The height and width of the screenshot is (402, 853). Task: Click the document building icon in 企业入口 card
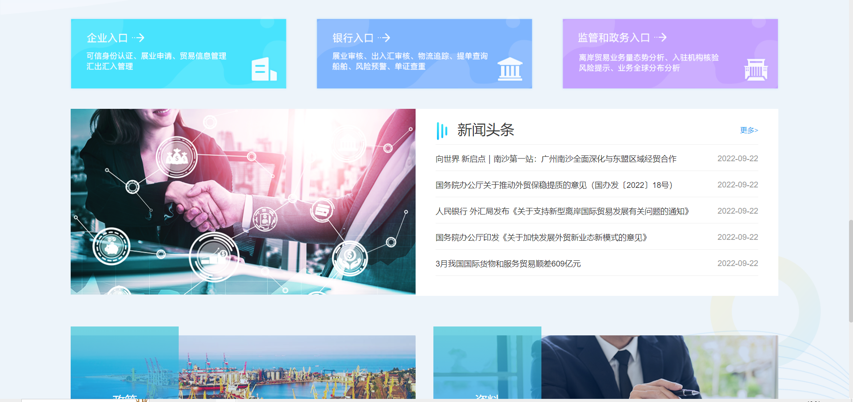click(264, 69)
